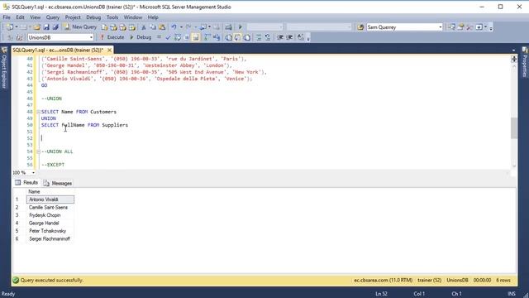Toggle Results to Text option
The height and width of the screenshot is (298, 529).
point(228,37)
